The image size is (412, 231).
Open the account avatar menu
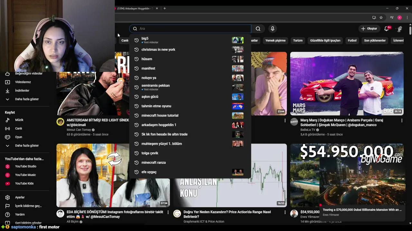pyautogui.click(x=399, y=29)
